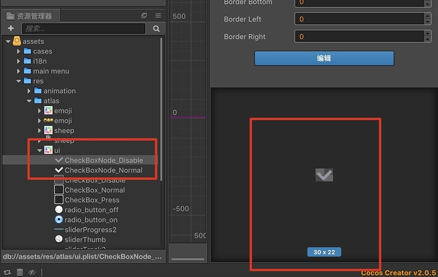Expand the sheep atlas entry
The image size is (438, 277).
click(39, 130)
